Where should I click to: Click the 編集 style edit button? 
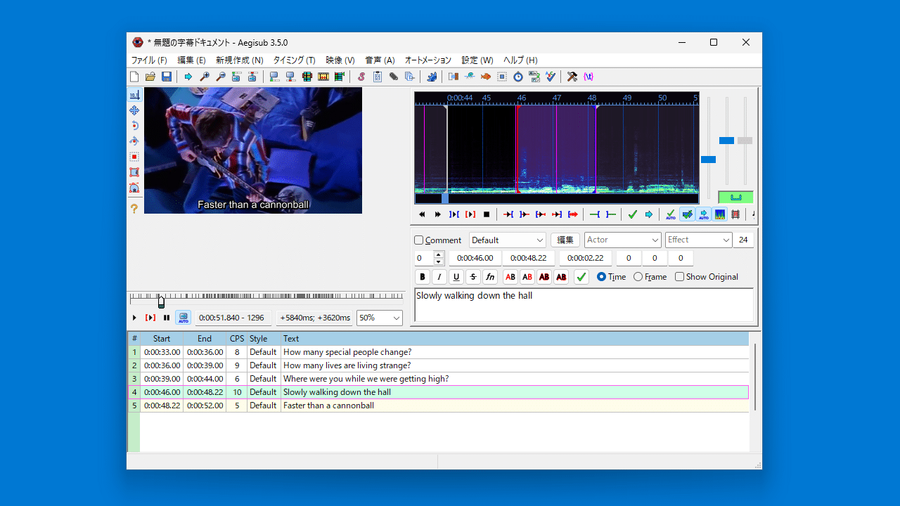[565, 240]
